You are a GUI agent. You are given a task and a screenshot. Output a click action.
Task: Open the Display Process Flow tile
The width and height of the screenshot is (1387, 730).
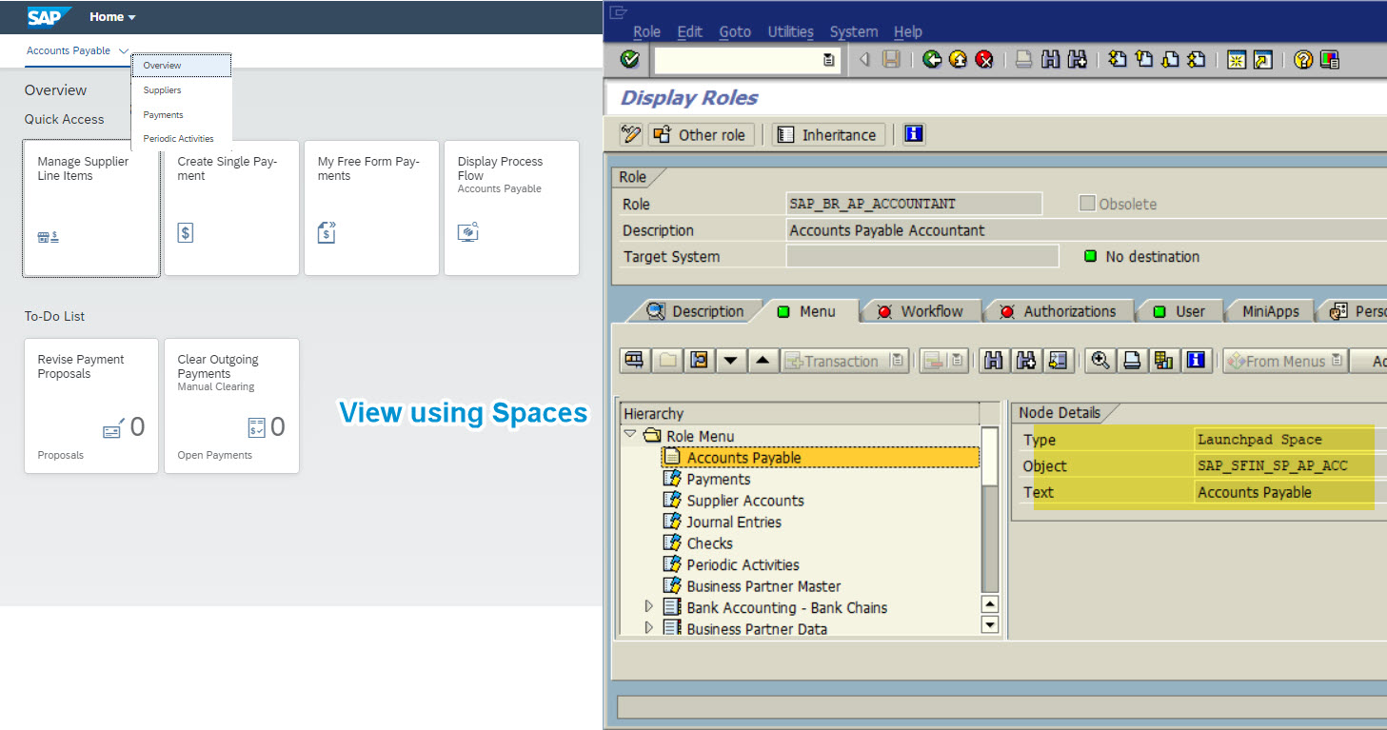(x=511, y=208)
